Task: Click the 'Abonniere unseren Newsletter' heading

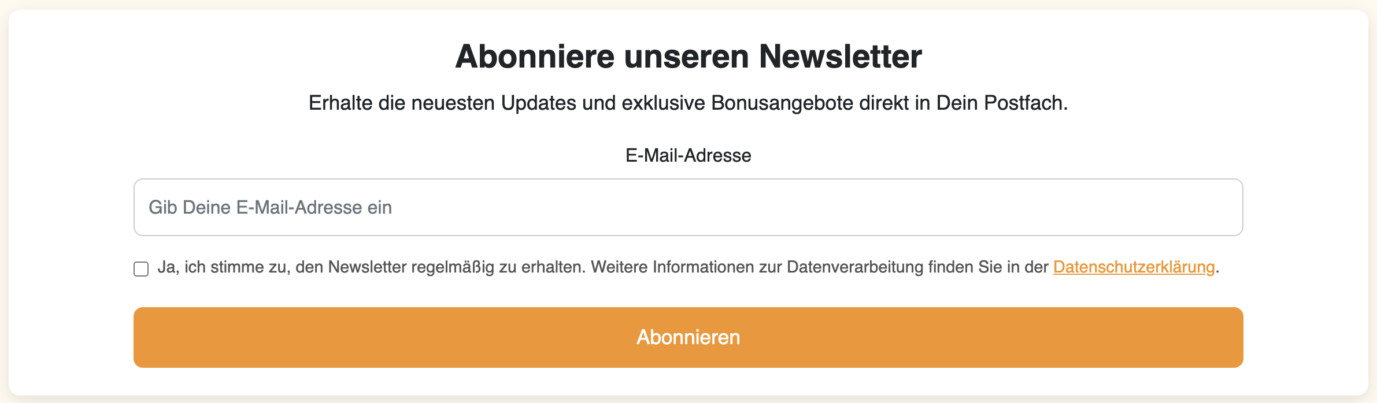Action: 688,57
